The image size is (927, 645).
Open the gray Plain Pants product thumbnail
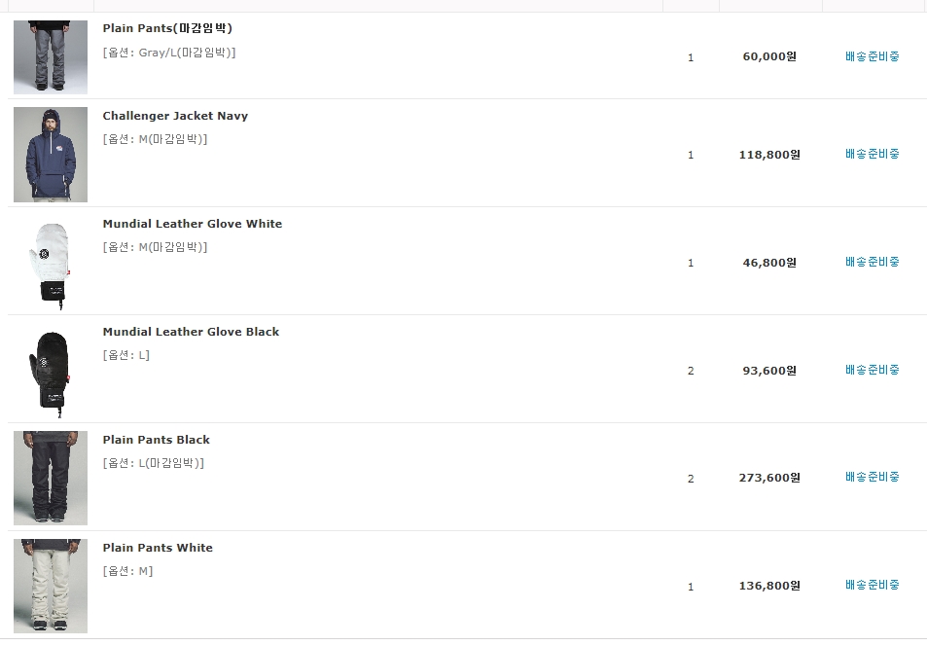51,56
